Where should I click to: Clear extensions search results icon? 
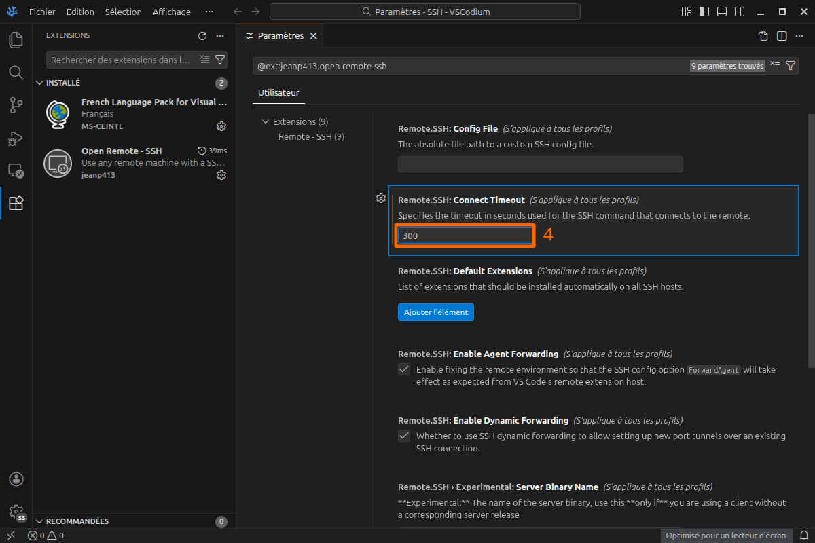click(205, 60)
